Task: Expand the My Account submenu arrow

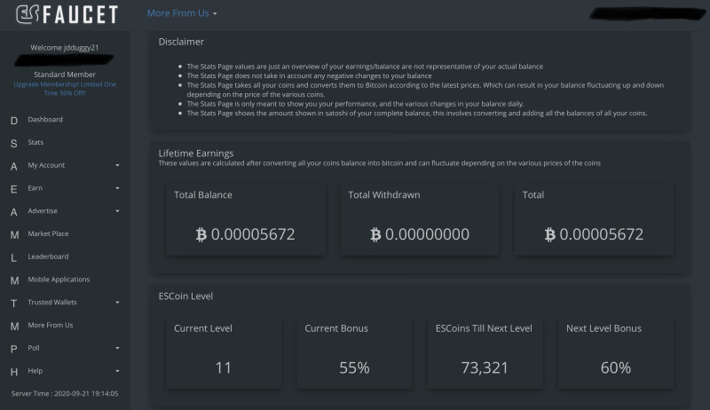Action: click(117, 165)
